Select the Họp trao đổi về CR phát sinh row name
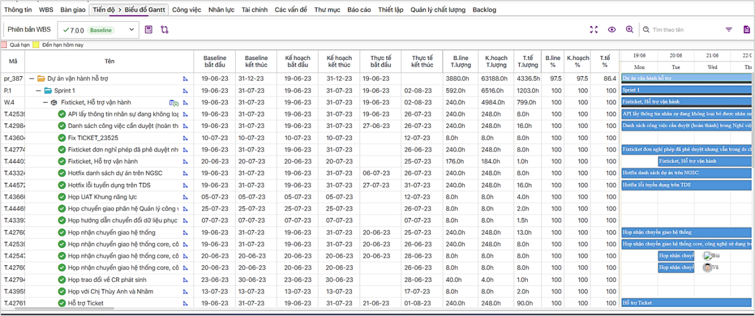755x316 pixels. tap(108, 280)
